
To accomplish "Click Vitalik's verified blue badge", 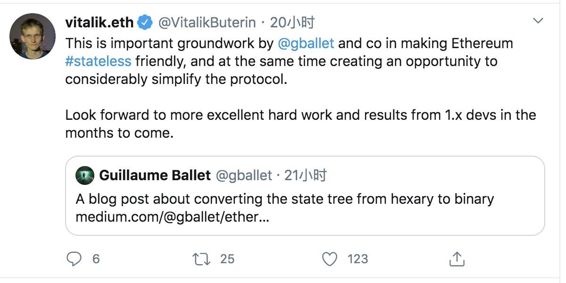I will 145,22.
